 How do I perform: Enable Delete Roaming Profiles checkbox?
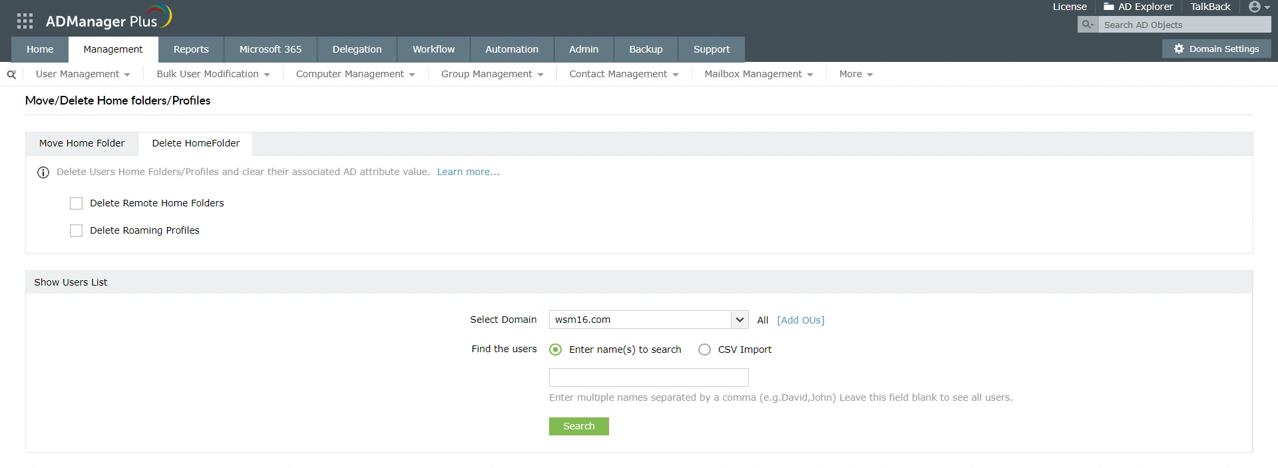click(x=77, y=230)
